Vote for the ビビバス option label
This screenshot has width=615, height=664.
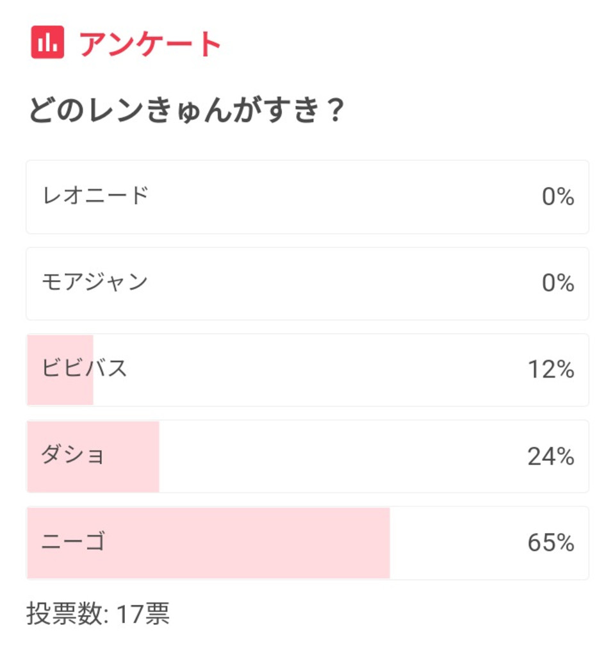pos(85,369)
